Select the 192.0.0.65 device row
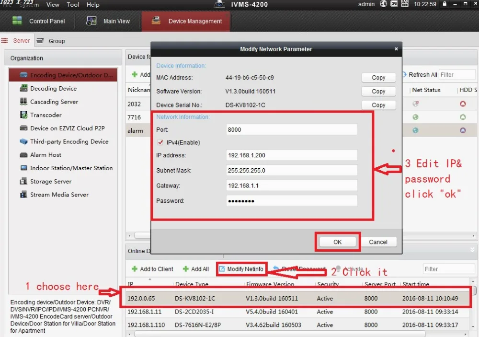Viewport: 479px width, 337px height. click(x=297, y=298)
